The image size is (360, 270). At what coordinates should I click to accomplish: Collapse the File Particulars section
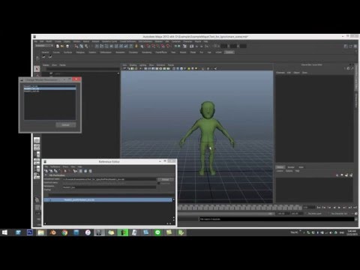click(x=46, y=175)
